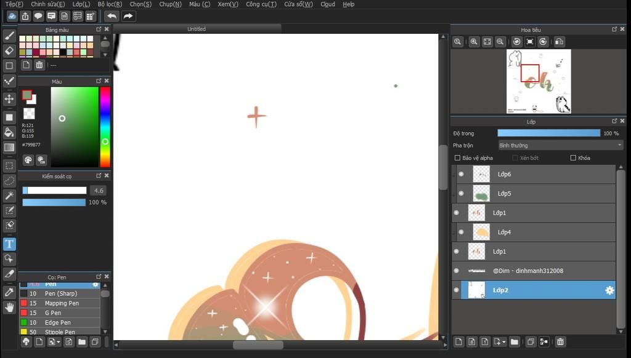Click the navigator preview thumbnail
631x358 pixels.
click(x=539, y=81)
